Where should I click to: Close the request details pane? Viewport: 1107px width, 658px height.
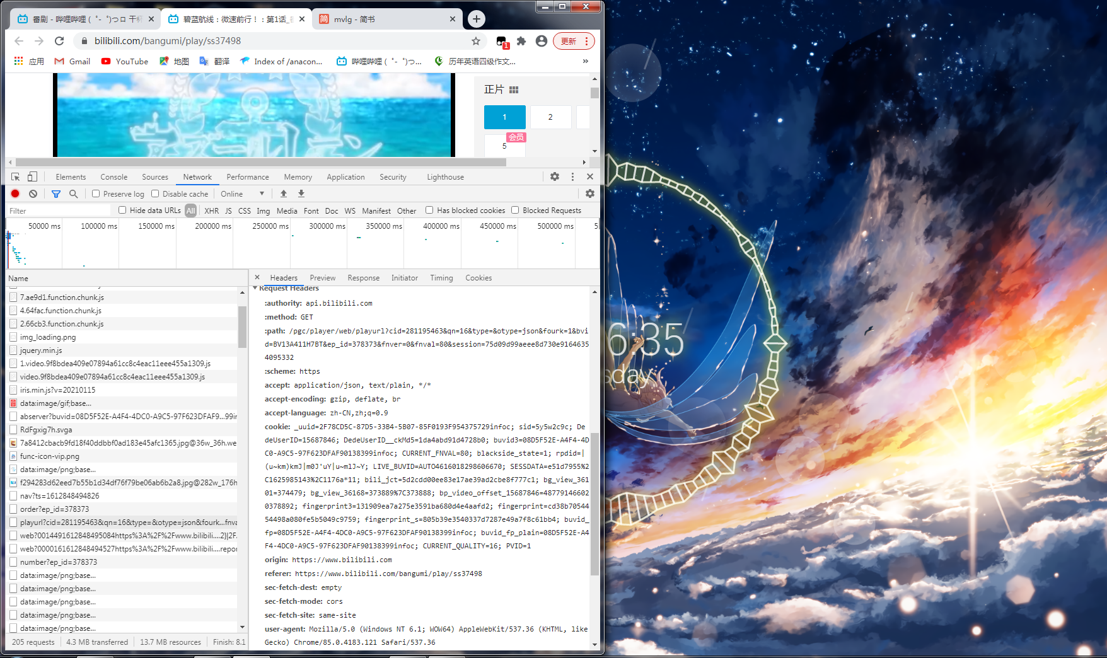(x=257, y=277)
